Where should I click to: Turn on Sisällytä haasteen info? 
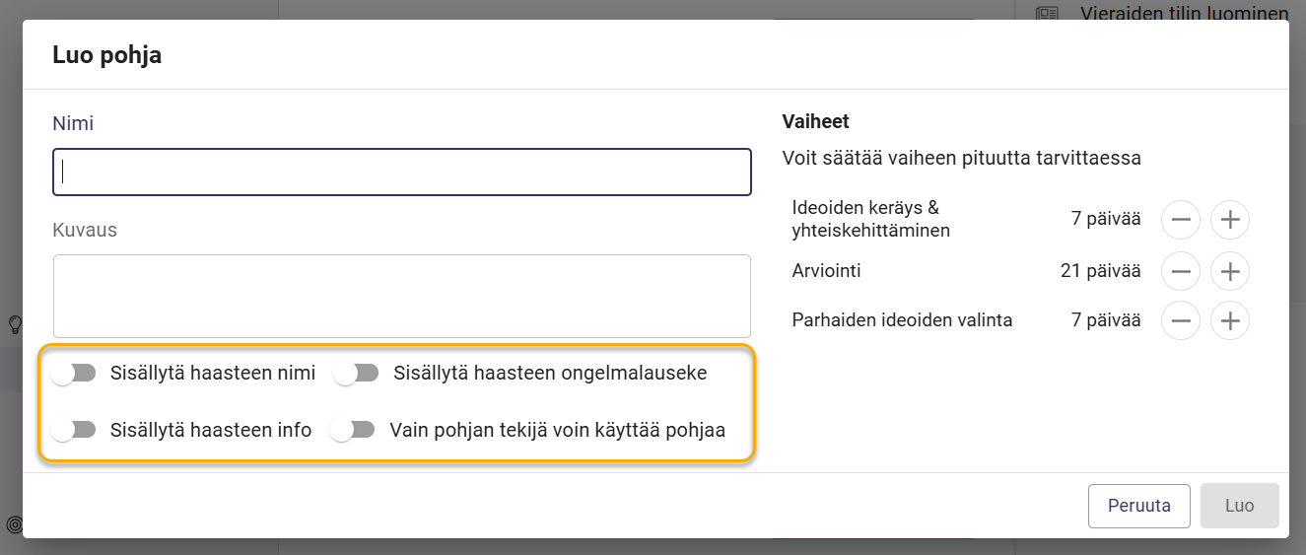(x=74, y=430)
